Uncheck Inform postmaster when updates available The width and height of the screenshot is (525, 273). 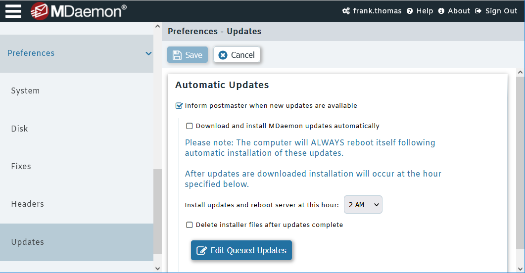pos(179,105)
